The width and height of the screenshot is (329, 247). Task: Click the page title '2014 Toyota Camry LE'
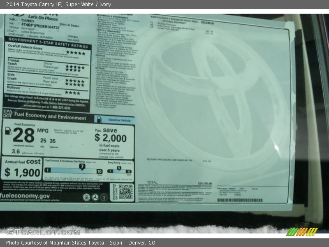[x=34, y=4]
